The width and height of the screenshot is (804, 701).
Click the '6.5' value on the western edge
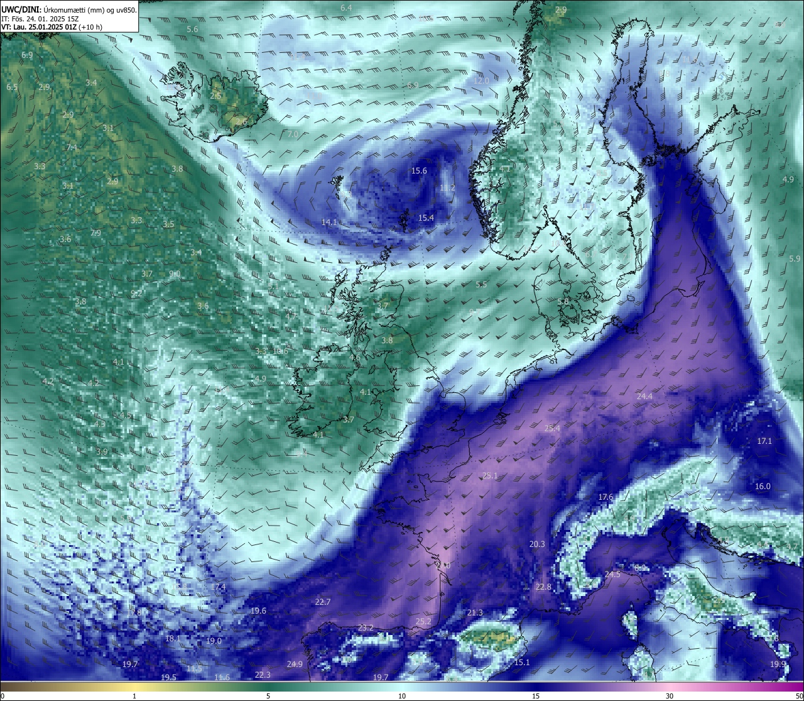pos(12,87)
